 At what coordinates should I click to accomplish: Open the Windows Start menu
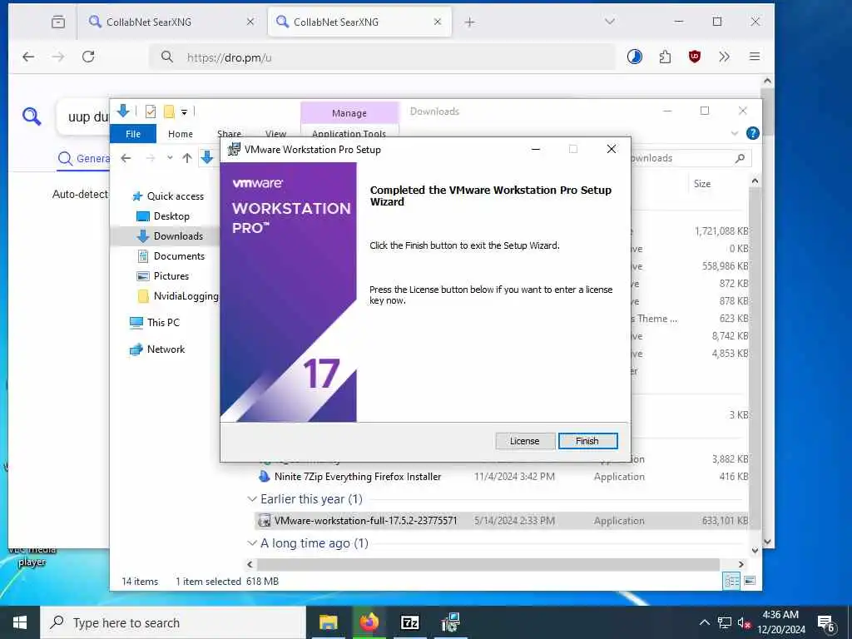[x=20, y=622]
